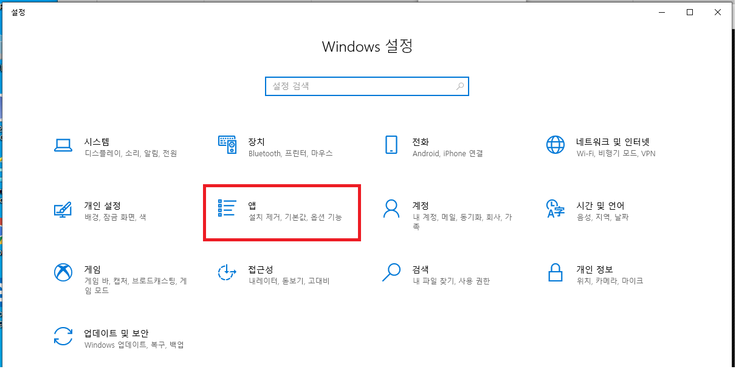Viewport: 736px width, 369px height.
Task: Open 검색 category title
Action: pyautogui.click(x=421, y=269)
